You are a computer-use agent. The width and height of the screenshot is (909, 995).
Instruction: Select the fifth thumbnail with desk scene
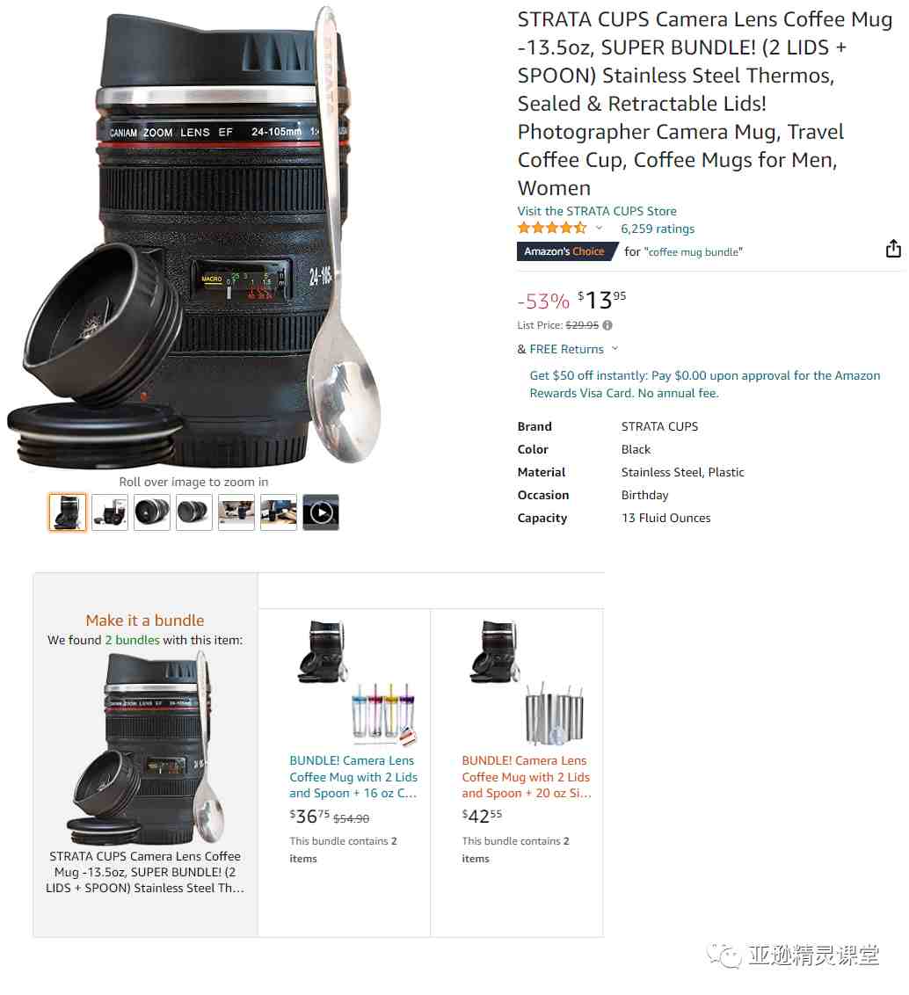click(x=236, y=512)
